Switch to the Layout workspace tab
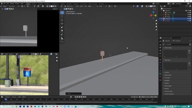 [x=28, y=4]
